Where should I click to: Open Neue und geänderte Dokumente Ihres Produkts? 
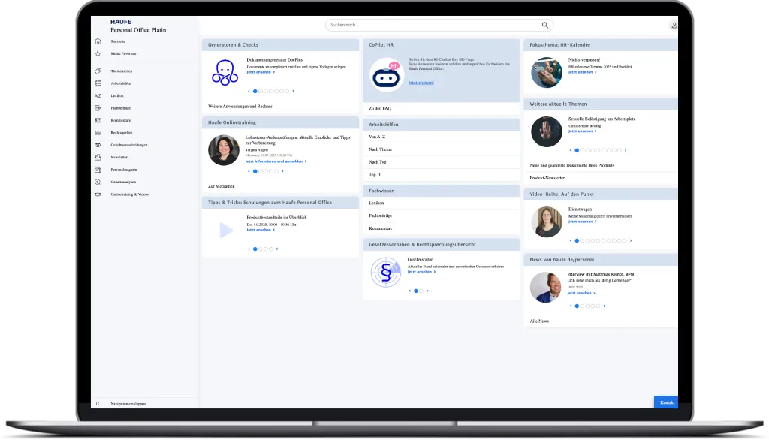coord(571,166)
